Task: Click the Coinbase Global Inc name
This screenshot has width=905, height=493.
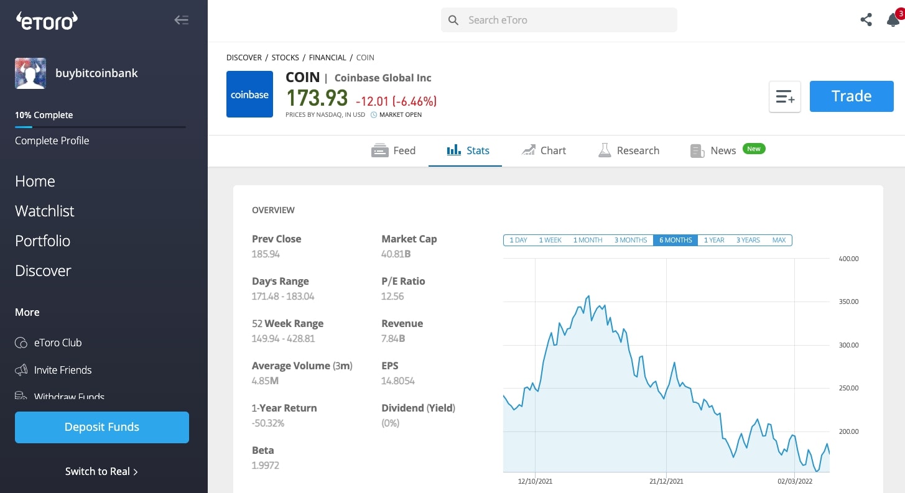Action: pyautogui.click(x=383, y=78)
